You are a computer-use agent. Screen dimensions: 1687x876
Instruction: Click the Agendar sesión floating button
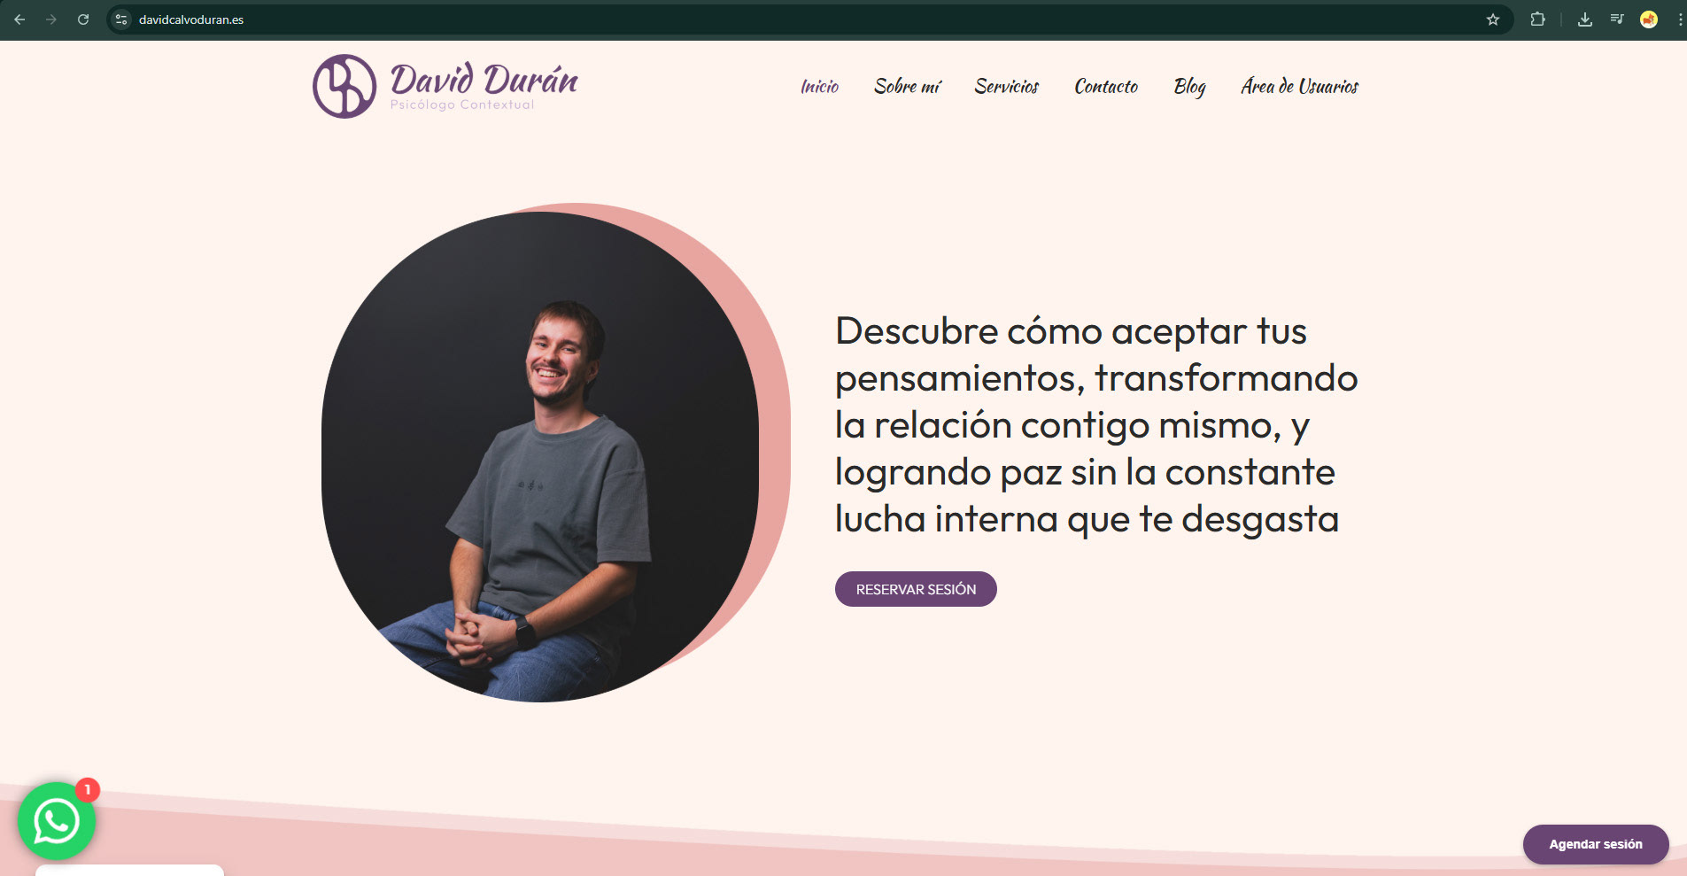1596,844
